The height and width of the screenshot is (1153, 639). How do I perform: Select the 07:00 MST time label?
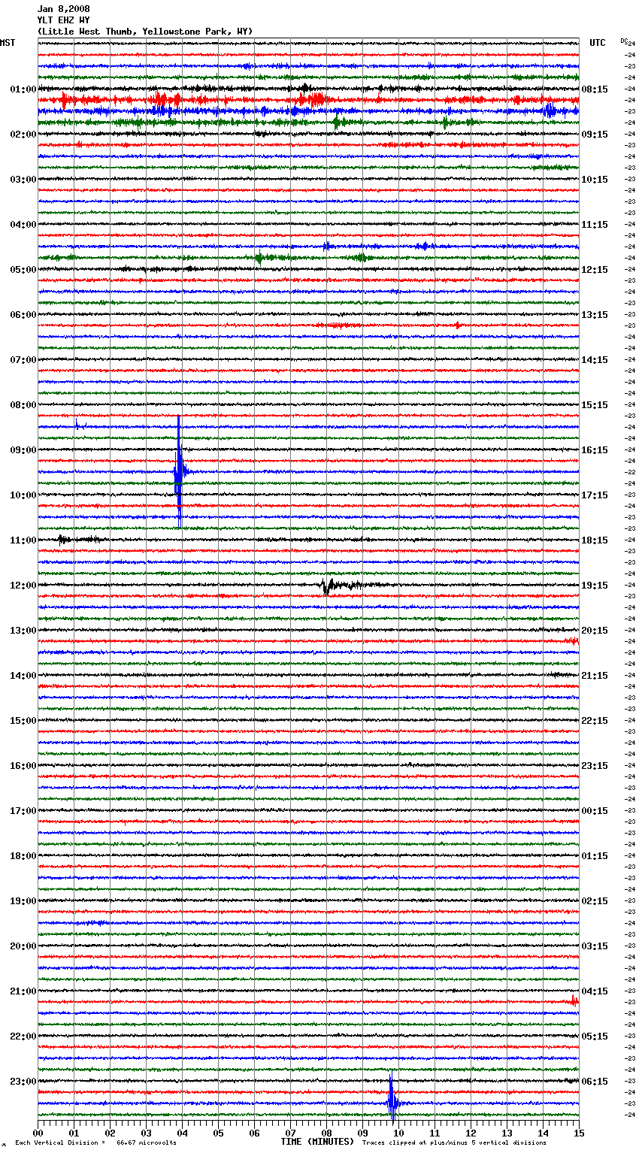23,360
